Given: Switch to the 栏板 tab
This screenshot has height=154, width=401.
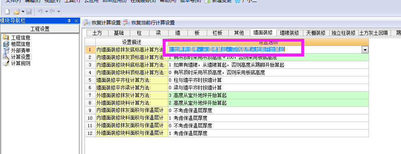Looking at the screenshot, I should pyautogui.click(x=218, y=33).
